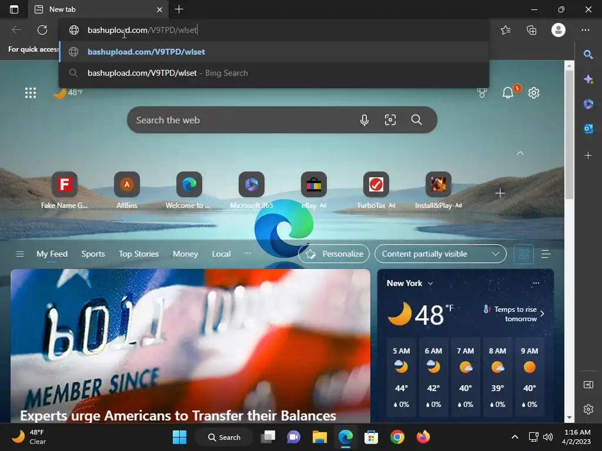This screenshot has height=451, width=602.
Task: Click the visual search camera icon
Action: point(390,120)
